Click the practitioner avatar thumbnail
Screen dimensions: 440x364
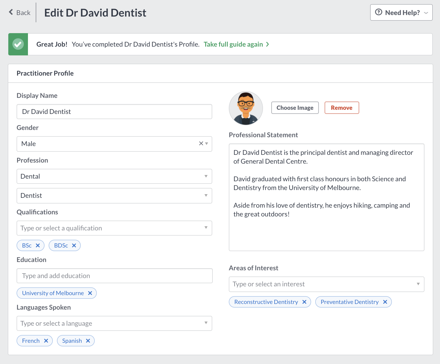coord(246,108)
